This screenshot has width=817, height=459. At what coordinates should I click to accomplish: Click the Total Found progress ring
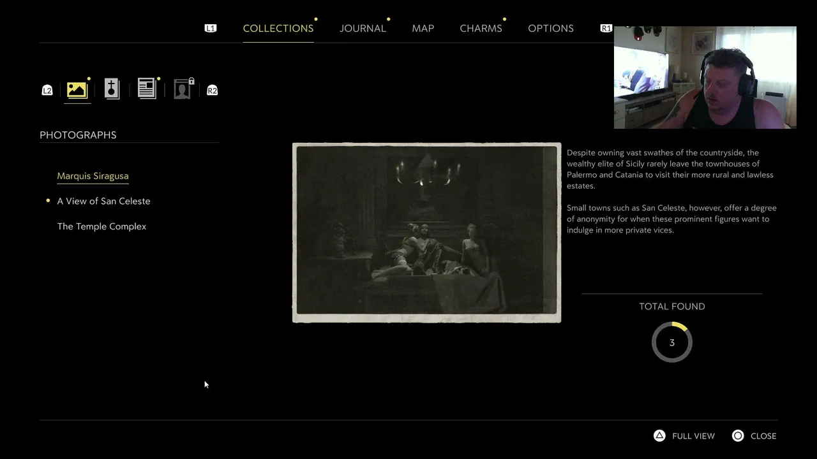point(671,342)
